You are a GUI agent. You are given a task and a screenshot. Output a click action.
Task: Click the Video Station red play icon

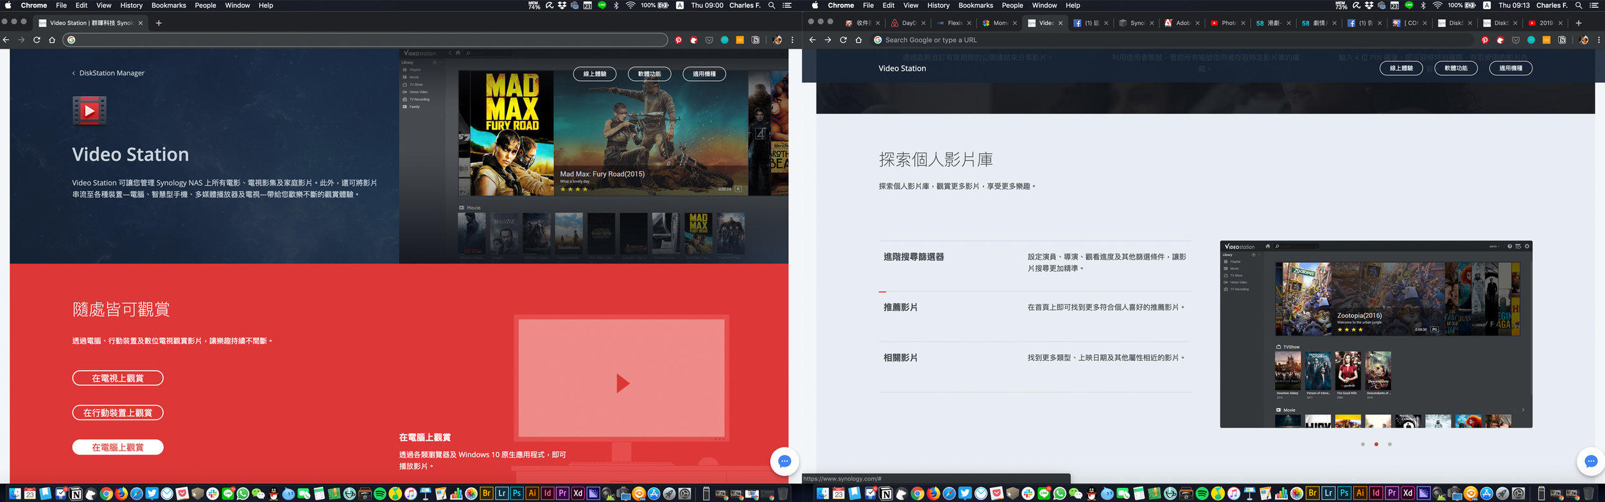click(89, 110)
